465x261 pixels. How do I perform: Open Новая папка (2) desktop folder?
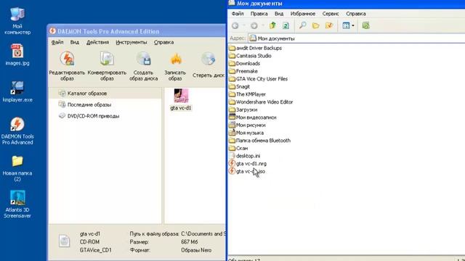coord(17,168)
